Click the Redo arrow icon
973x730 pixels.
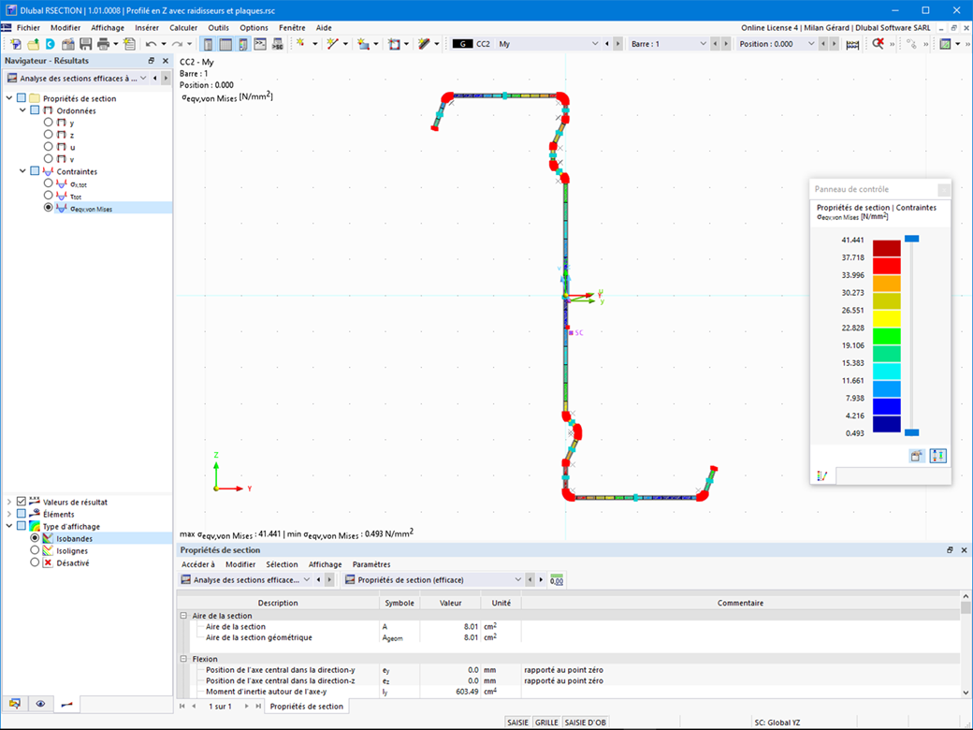177,44
